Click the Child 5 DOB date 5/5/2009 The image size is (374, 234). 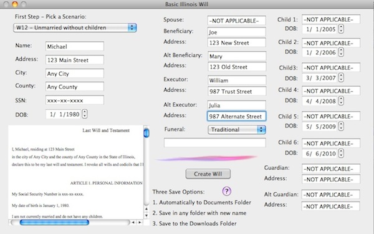point(320,126)
